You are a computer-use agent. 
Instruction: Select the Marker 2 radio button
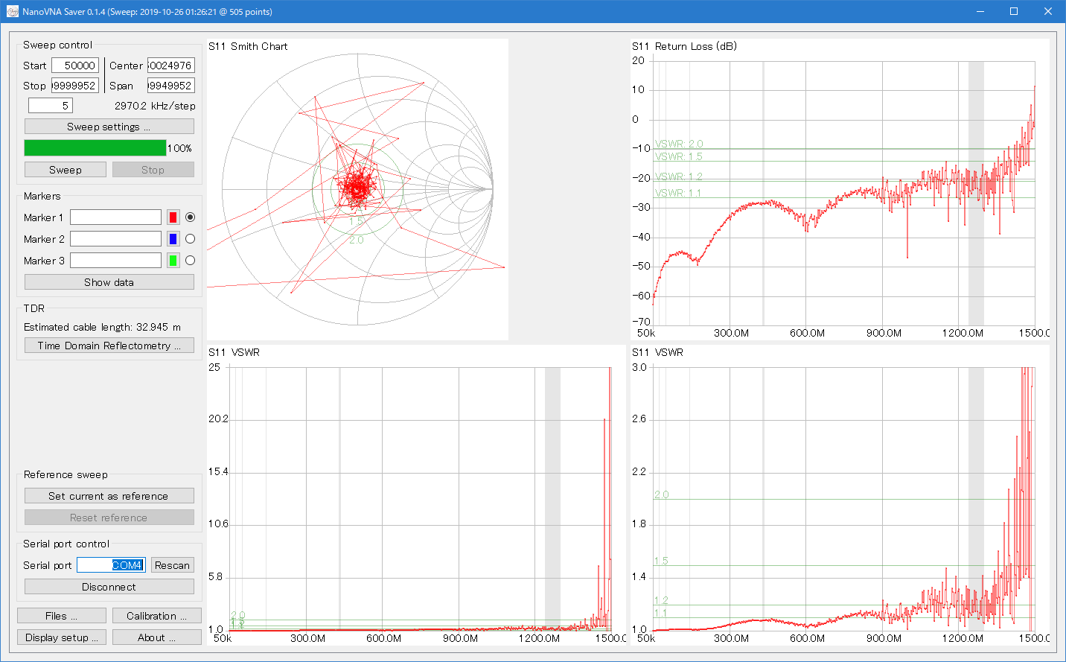click(191, 239)
